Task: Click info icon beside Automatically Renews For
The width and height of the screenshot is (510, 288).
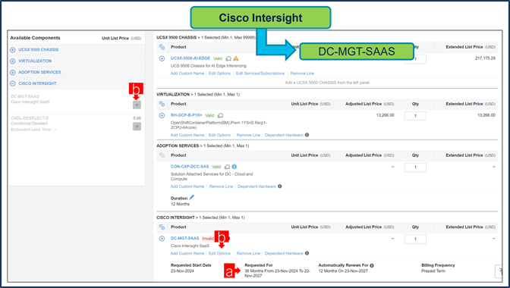Action: pos(372,265)
